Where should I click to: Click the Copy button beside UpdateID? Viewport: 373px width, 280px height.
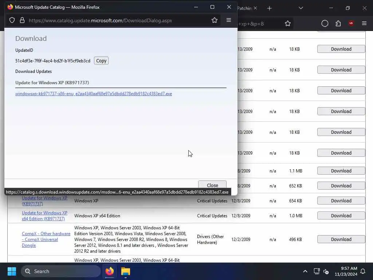point(101,61)
